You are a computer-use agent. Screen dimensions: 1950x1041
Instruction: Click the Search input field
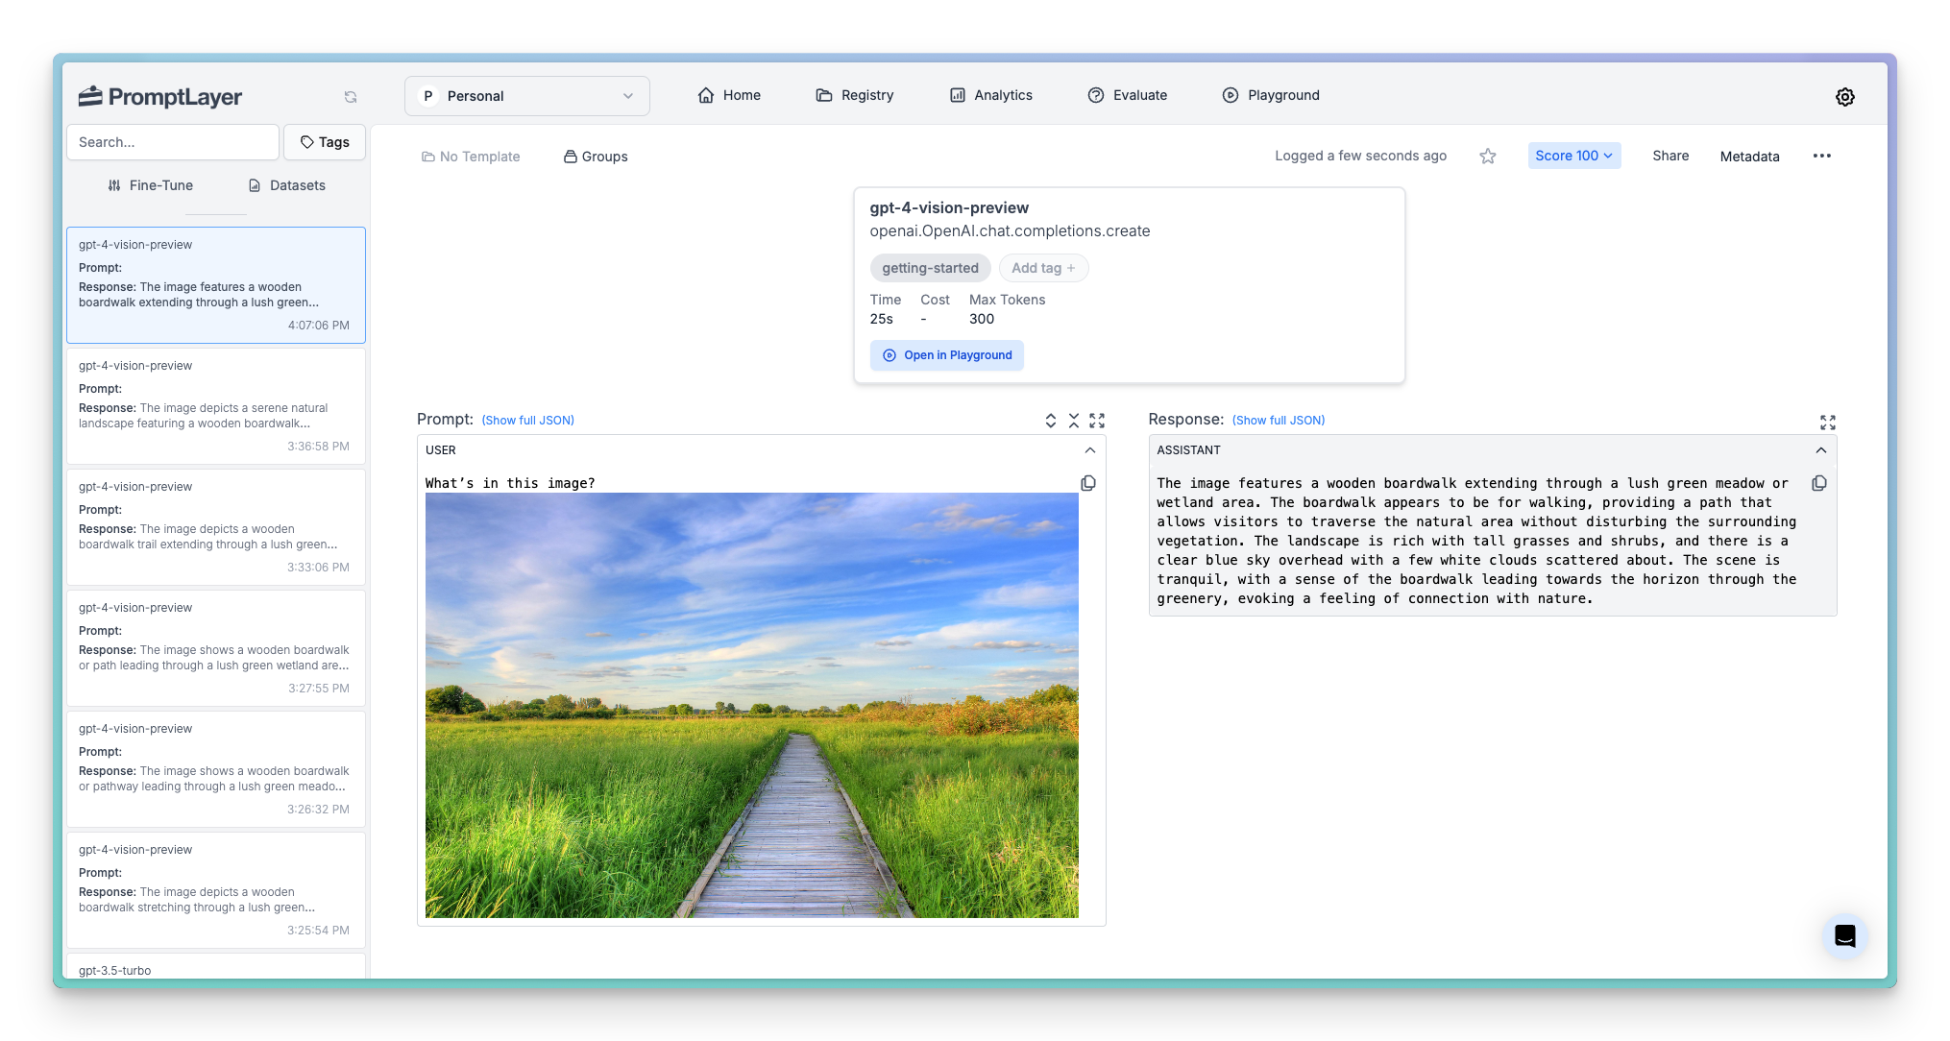click(173, 142)
